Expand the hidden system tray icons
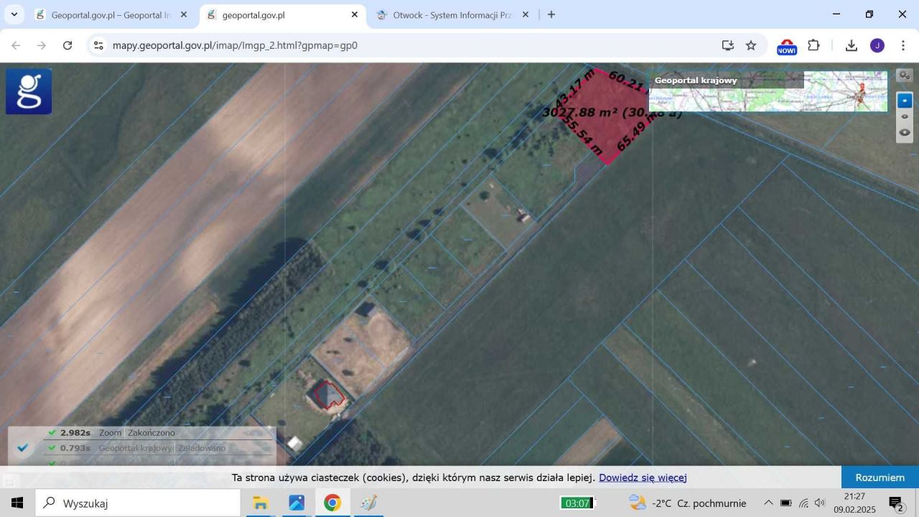The width and height of the screenshot is (919, 517). pyautogui.click(x=768, y=503)
